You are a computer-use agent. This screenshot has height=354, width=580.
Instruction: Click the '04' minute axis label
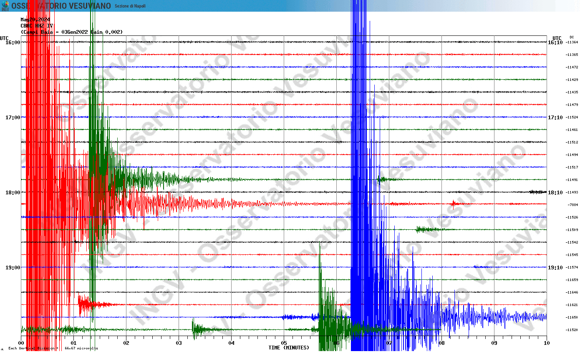tap(231, 343)
